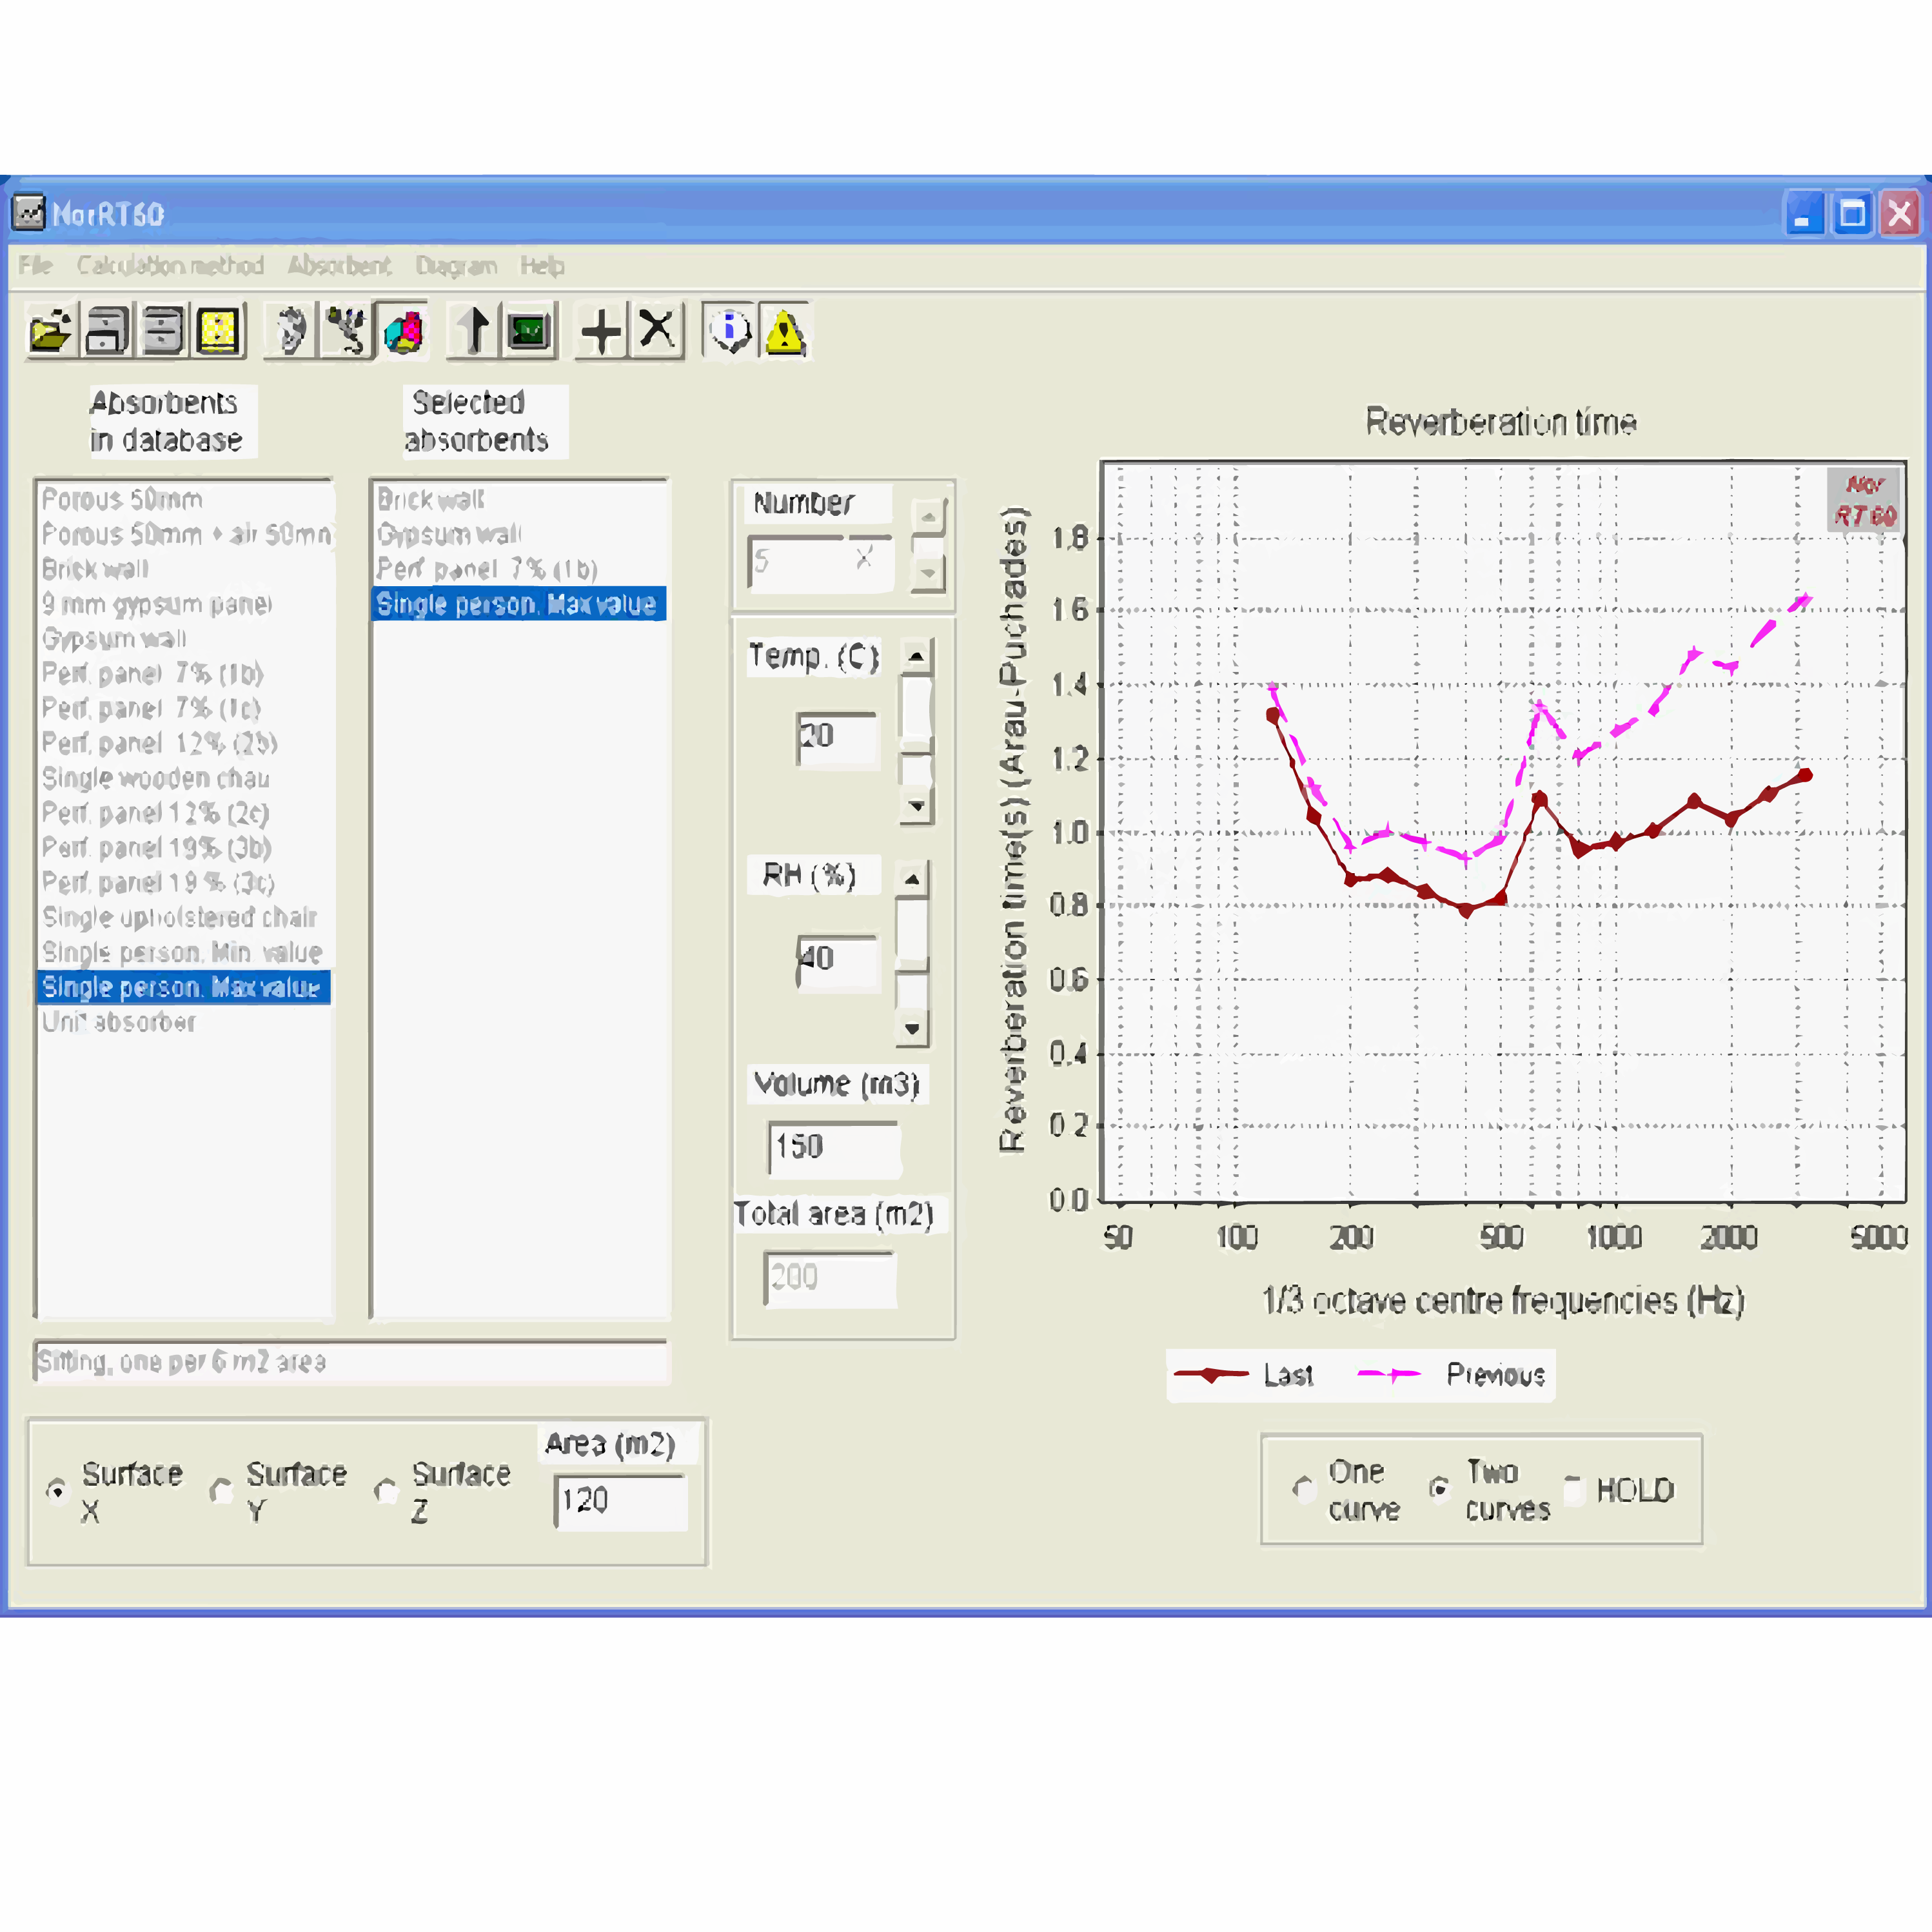Click the open folder toolbar icon
1932x1932 pixels.
click(x=51, y=331)
